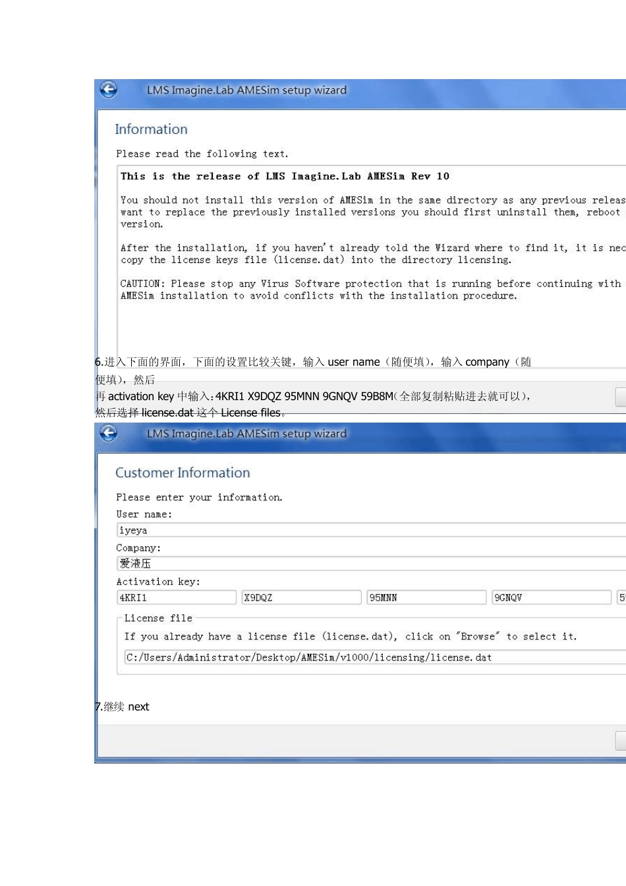
Task: Click the 'If you already have a license file' text
Action: pos(351,636)
